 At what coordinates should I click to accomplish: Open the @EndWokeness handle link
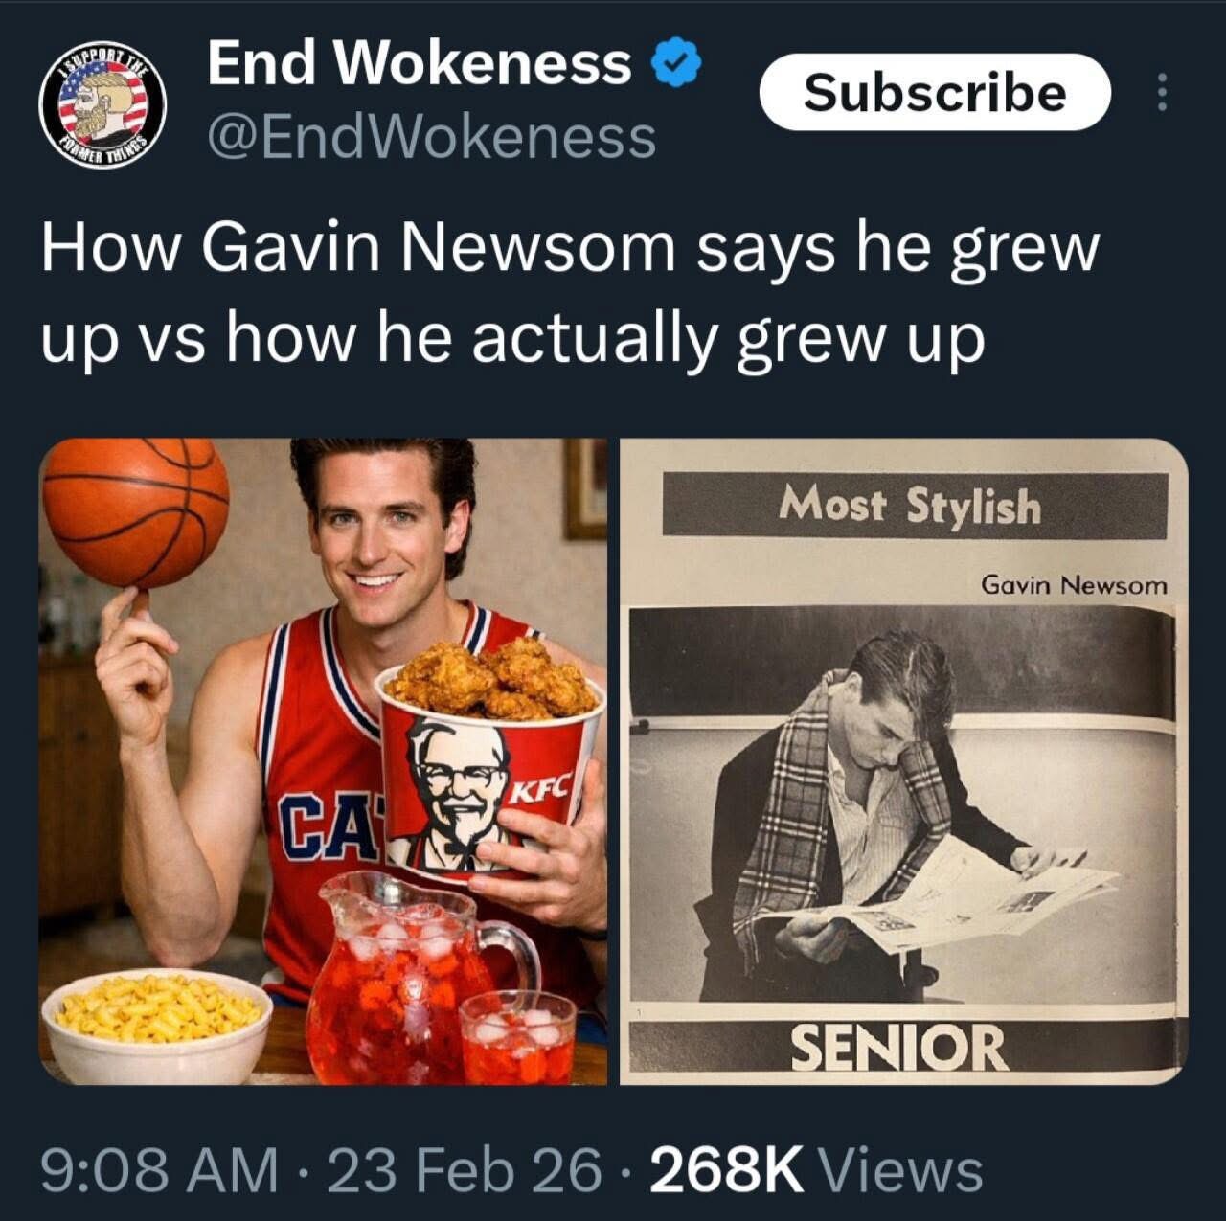[432, 138]
